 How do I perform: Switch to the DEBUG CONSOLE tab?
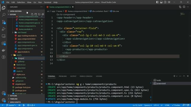[x=86, y=76]
